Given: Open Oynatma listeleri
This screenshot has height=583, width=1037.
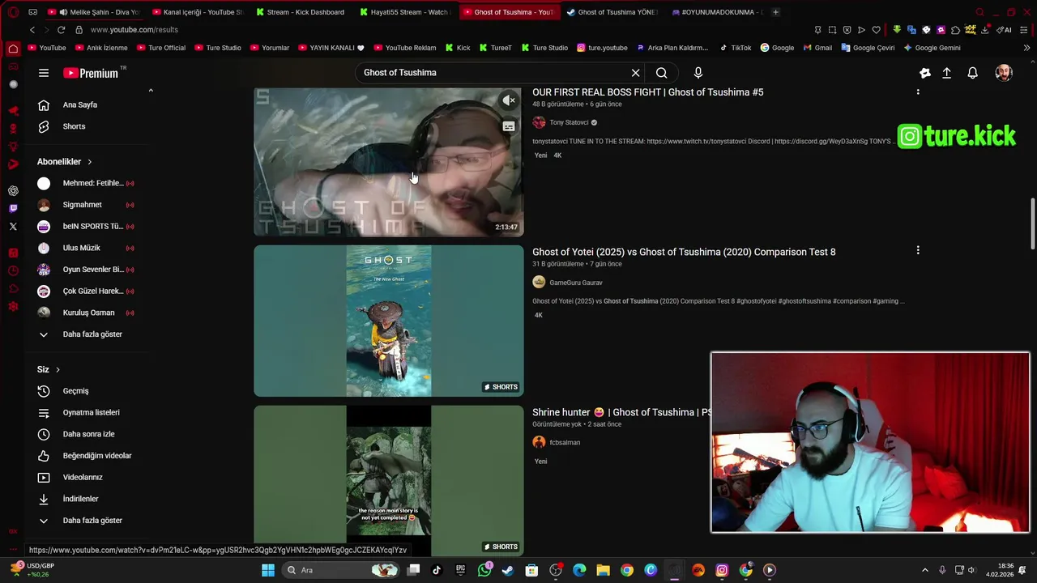Looking at the screenshot, I should click(89, 412).
